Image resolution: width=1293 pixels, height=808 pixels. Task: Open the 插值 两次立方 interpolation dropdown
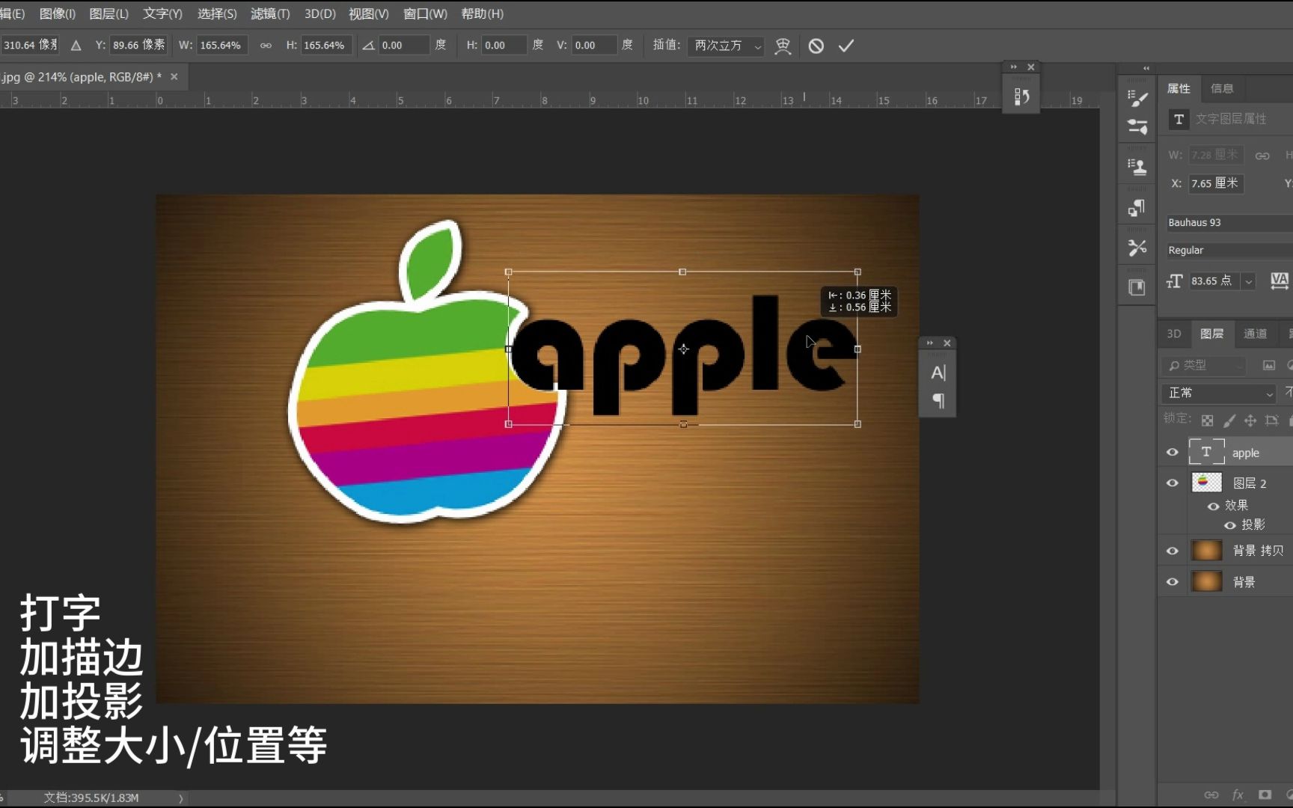coord(726,46)
